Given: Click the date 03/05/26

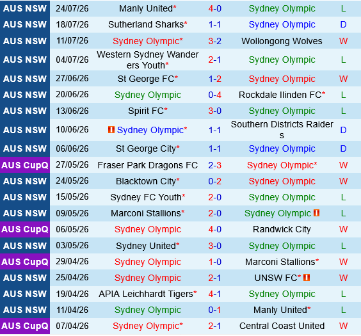Looking at the screenshot, I should pyautogui.click(x=72, y=245).
